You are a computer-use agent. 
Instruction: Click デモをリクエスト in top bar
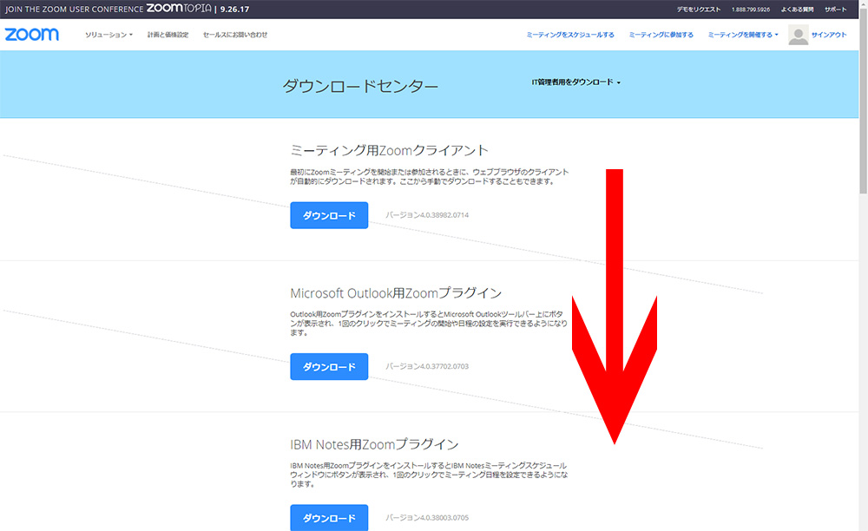coord(699,9)
